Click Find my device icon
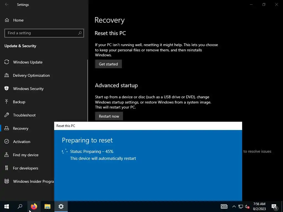This screenshot has width=283, height=212. pyautogui.click(x=7, y=155)
